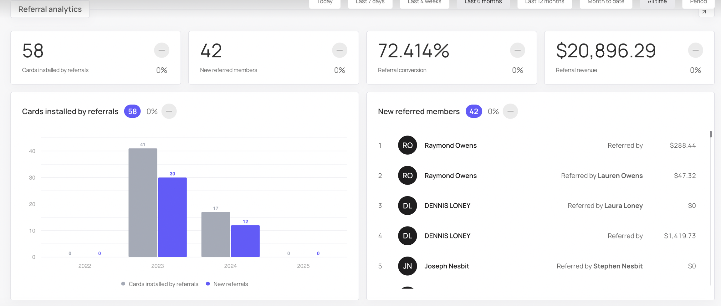Click Joseph Nesbit JN avatar
The image size is (721, 306).
click(x=407, y=266)
